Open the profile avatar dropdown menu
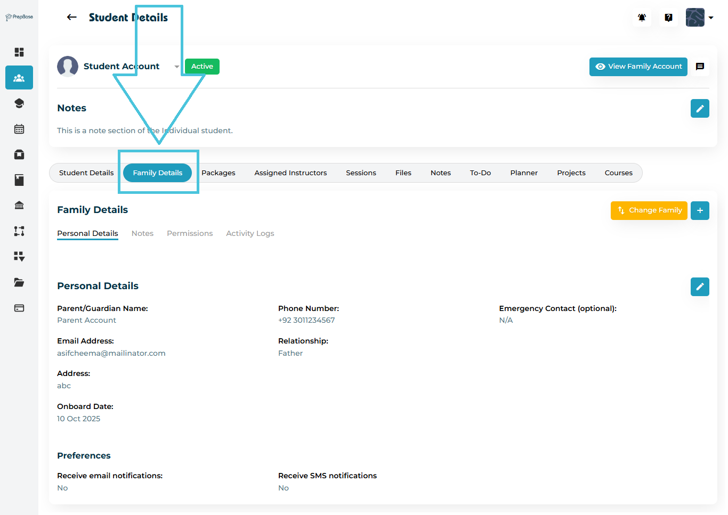Viewport: 728px width, 515px height. click(699, 18)
